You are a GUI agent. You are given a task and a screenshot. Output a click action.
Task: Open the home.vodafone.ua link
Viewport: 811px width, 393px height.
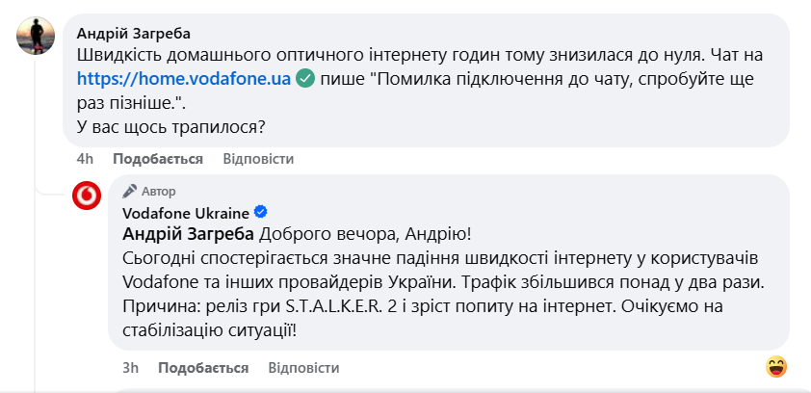click(x=184, y=79)
